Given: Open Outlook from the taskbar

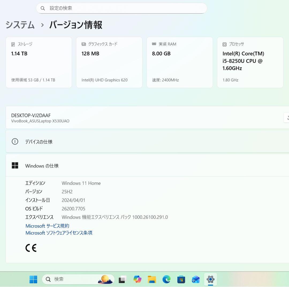Looking at the screenshot, I should pos(196,279).
